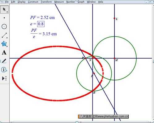Select point N at the intersection
The width and height of the screenshot is (154, 123).
[x=92, y=58]
